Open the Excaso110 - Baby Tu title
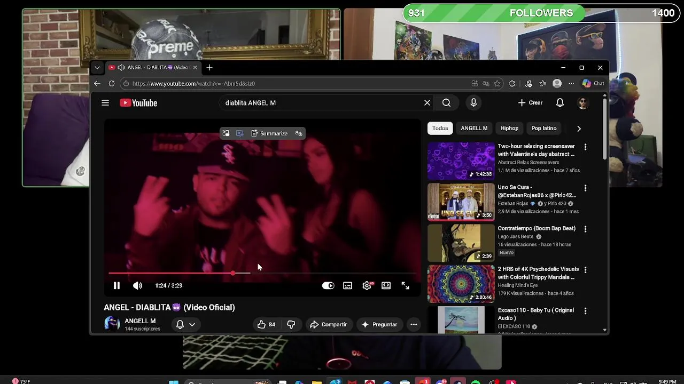Screen dimensions: 684x384 click(535, 314)
